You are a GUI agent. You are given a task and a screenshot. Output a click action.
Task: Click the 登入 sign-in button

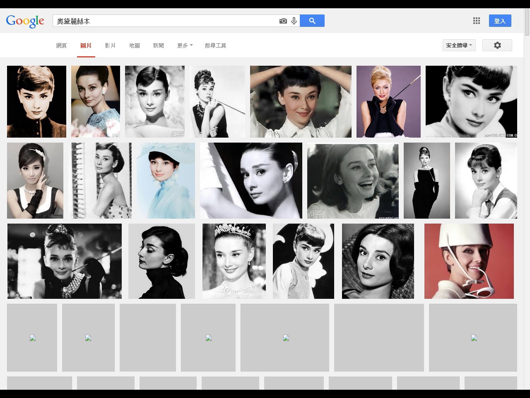[500, 21]
